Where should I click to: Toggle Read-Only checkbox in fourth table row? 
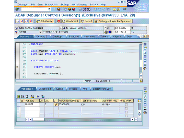tap(126, 116)
